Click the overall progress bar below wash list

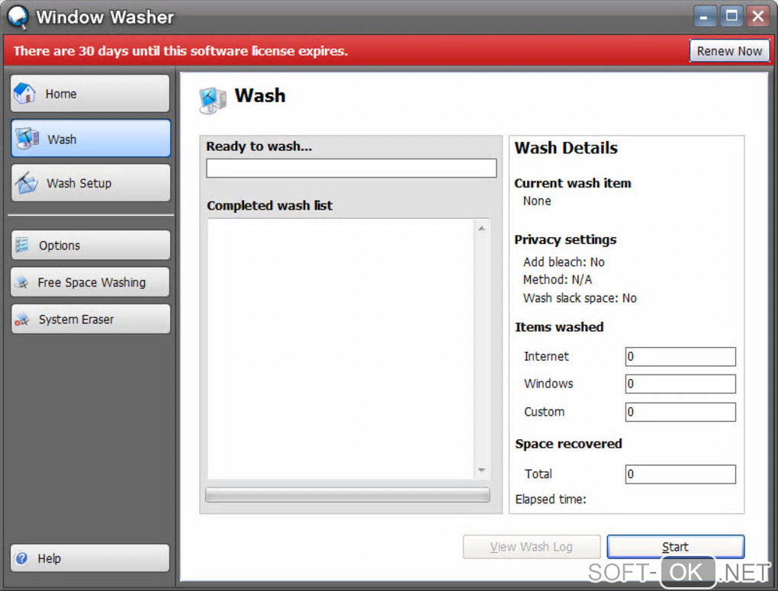pos(347,495)
